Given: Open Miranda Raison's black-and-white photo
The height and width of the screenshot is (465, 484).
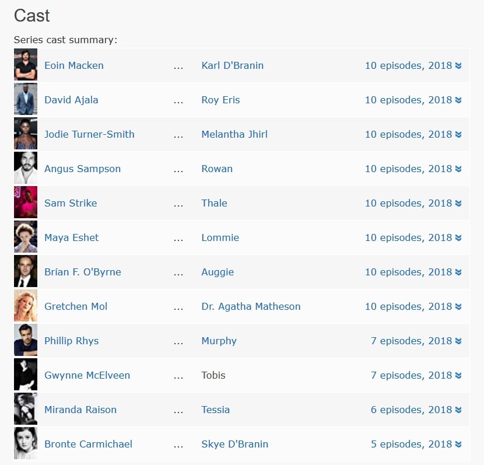Looking at the screenshot, I should [26, 409].
